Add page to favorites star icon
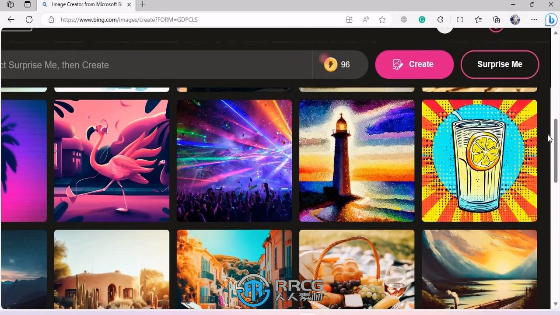Viewport: 560px width, 315px height. (x=382, y=20)
